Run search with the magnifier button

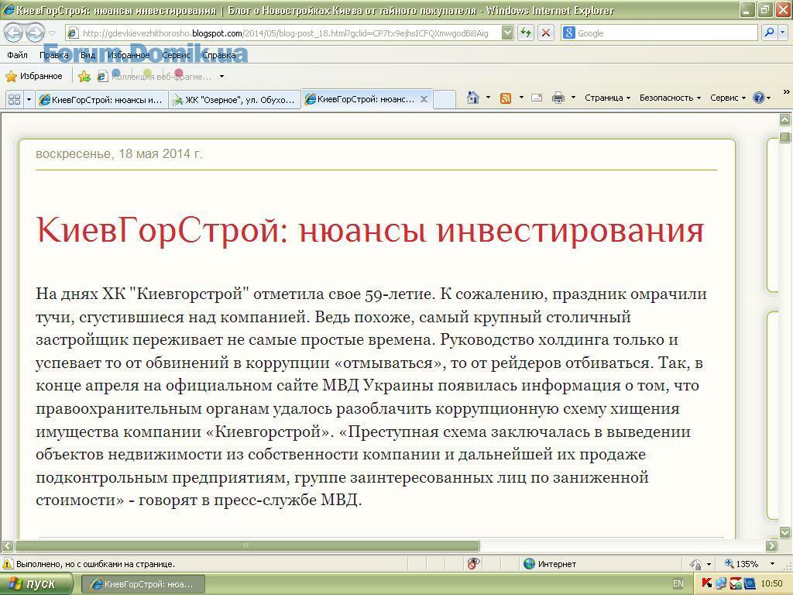click(769, 33)
